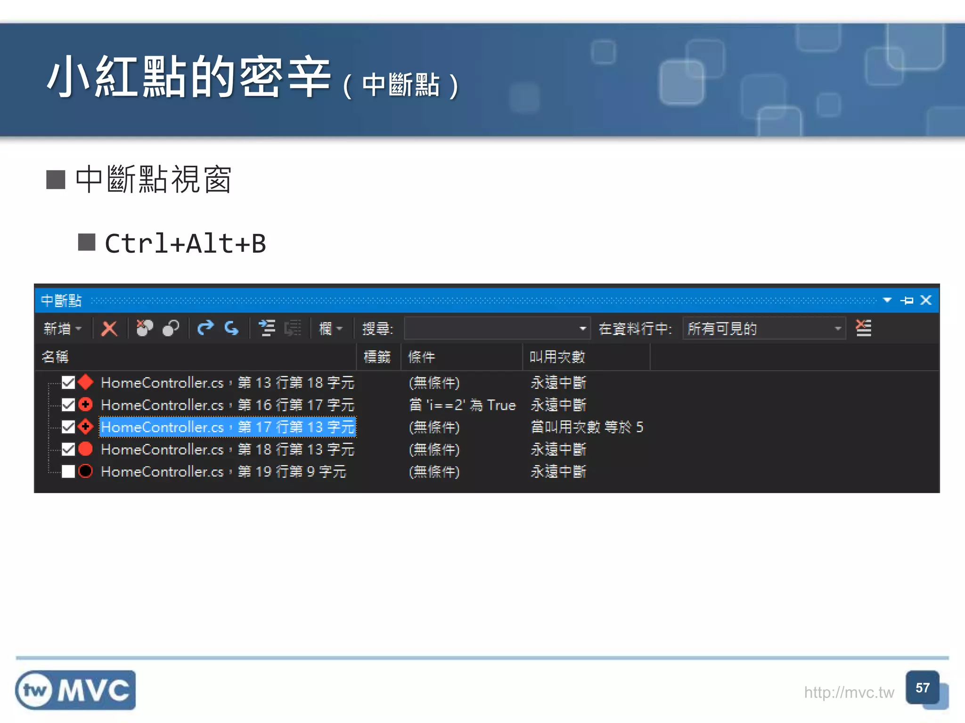This screenshot has width=965, height=723.
Task: Open the window position dropdown in the title bar
Action: click(887, 300)
